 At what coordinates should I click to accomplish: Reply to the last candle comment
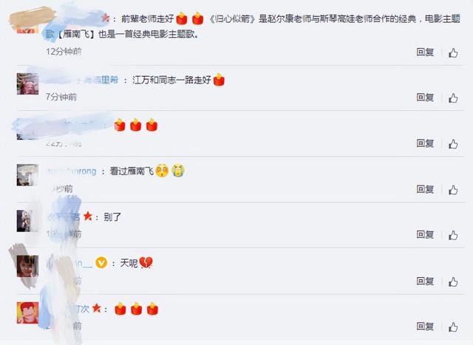click(x=425, y=327)
